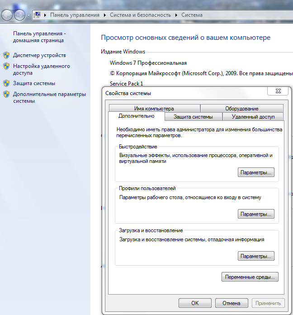Switch to Удаленный доступ tab
Image resolution: width=293 pixels, height=315 pixels.
point(253,117)
